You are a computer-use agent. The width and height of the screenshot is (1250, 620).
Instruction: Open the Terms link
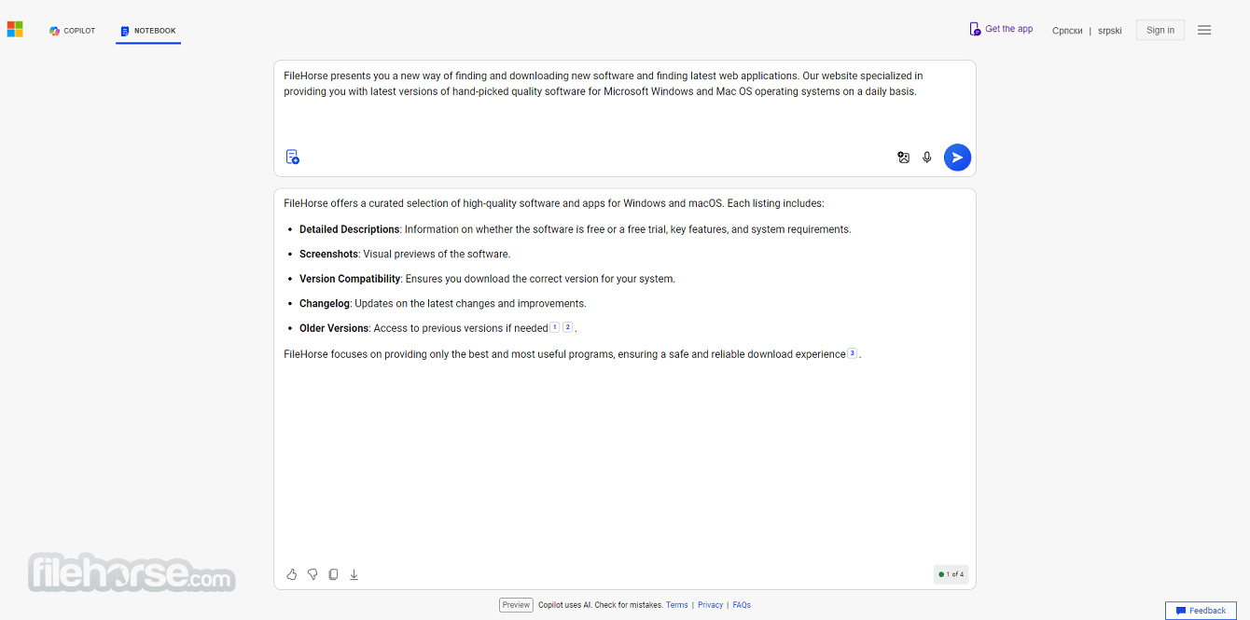(x=676, y=605)
